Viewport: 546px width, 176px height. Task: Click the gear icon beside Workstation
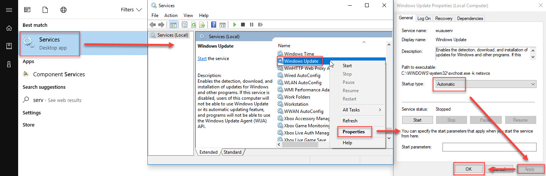point(280,104)
